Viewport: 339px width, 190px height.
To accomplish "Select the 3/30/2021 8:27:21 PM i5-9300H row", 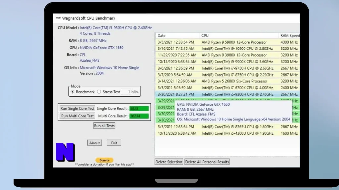I will pyautogui.click(x=227, y=94).
